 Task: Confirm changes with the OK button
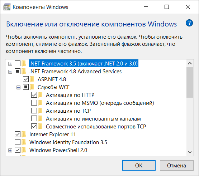pyautogui.click(x=139, y=166)
